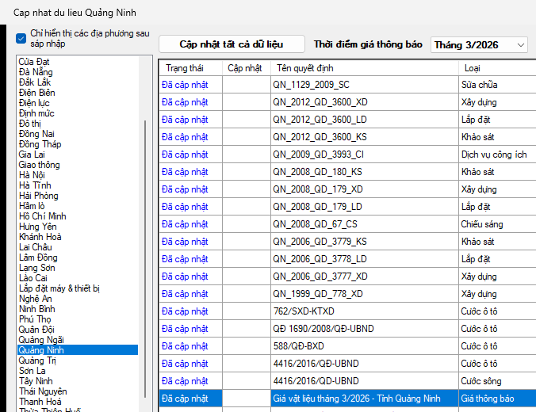The width and height of the screenshot is (536, 412).
Task: Choose Hồ Chí Minh in the list
Action: [42, 216]
